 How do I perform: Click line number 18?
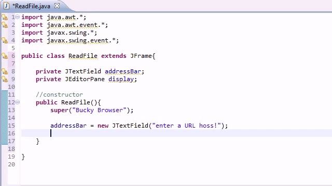coord(11,149)
